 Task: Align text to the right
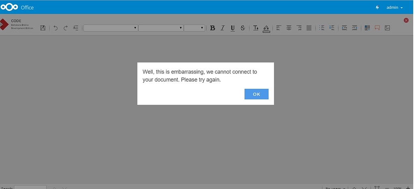(299, 28)
